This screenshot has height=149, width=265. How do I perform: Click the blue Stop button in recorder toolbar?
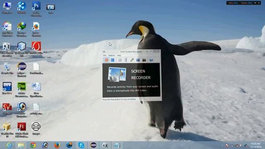(113, 60)
